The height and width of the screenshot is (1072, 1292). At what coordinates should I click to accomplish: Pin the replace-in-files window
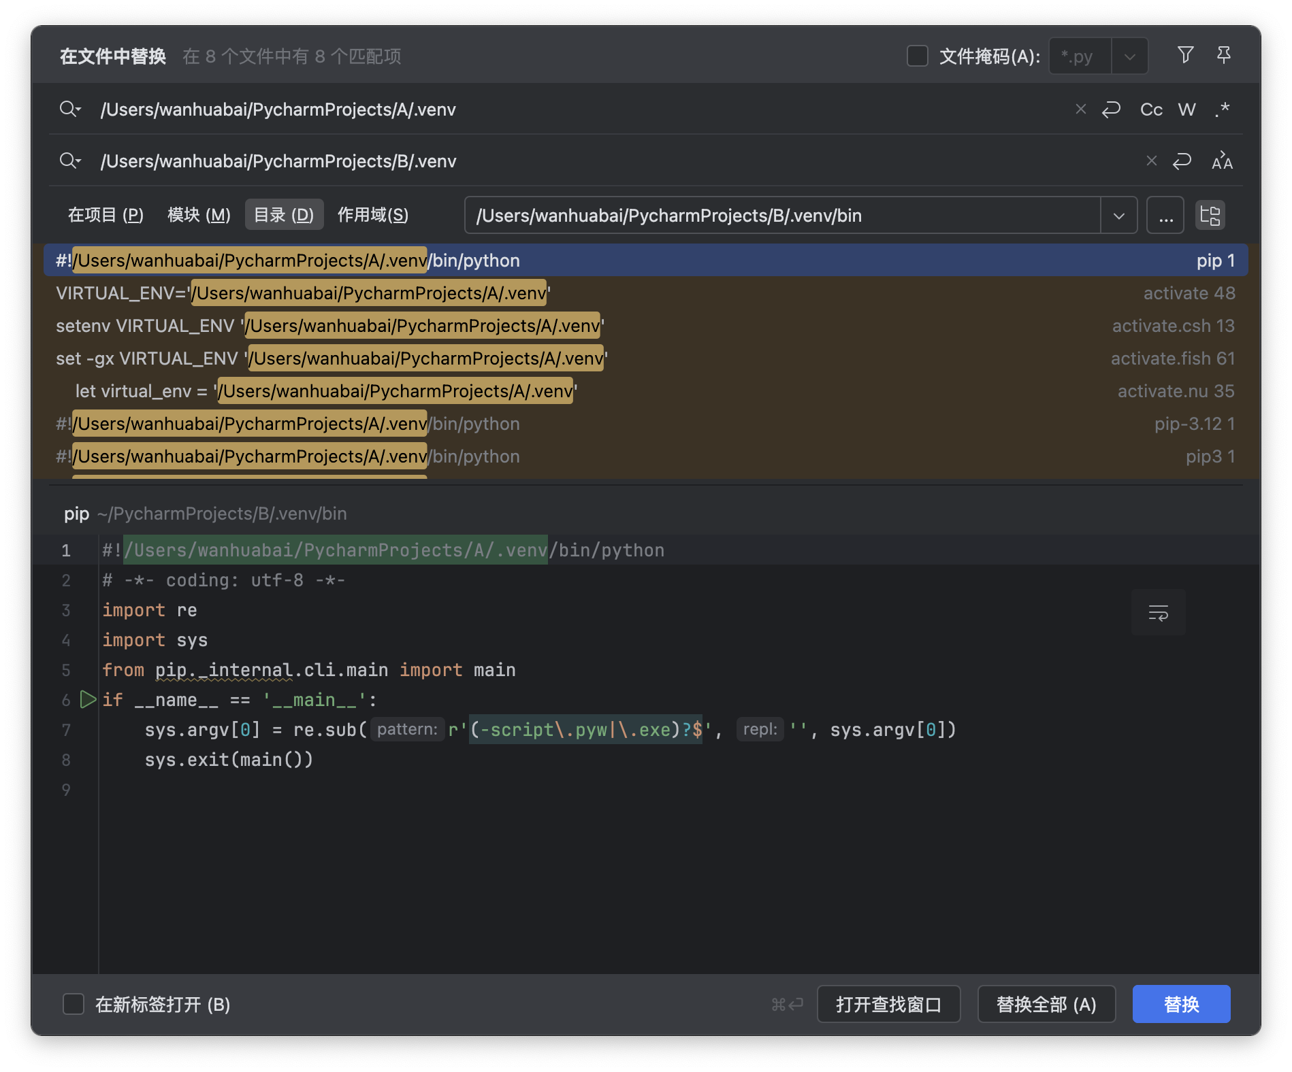[1223, 55]
